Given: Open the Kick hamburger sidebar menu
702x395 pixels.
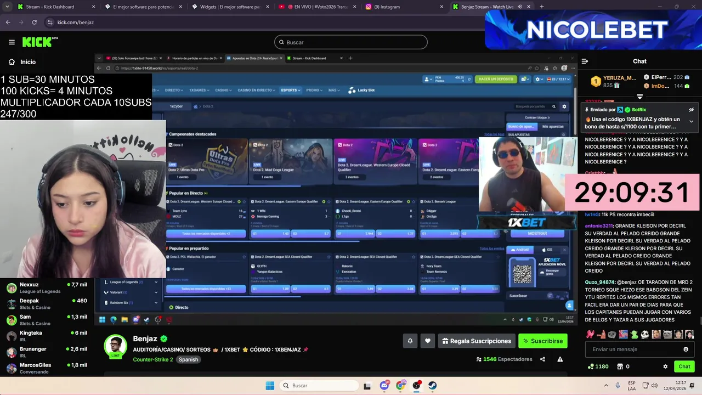Looking at the screenshot, I should pos(12,42).
